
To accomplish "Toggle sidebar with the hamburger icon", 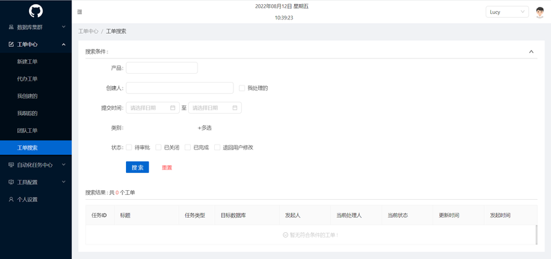I will coord(80,12).
